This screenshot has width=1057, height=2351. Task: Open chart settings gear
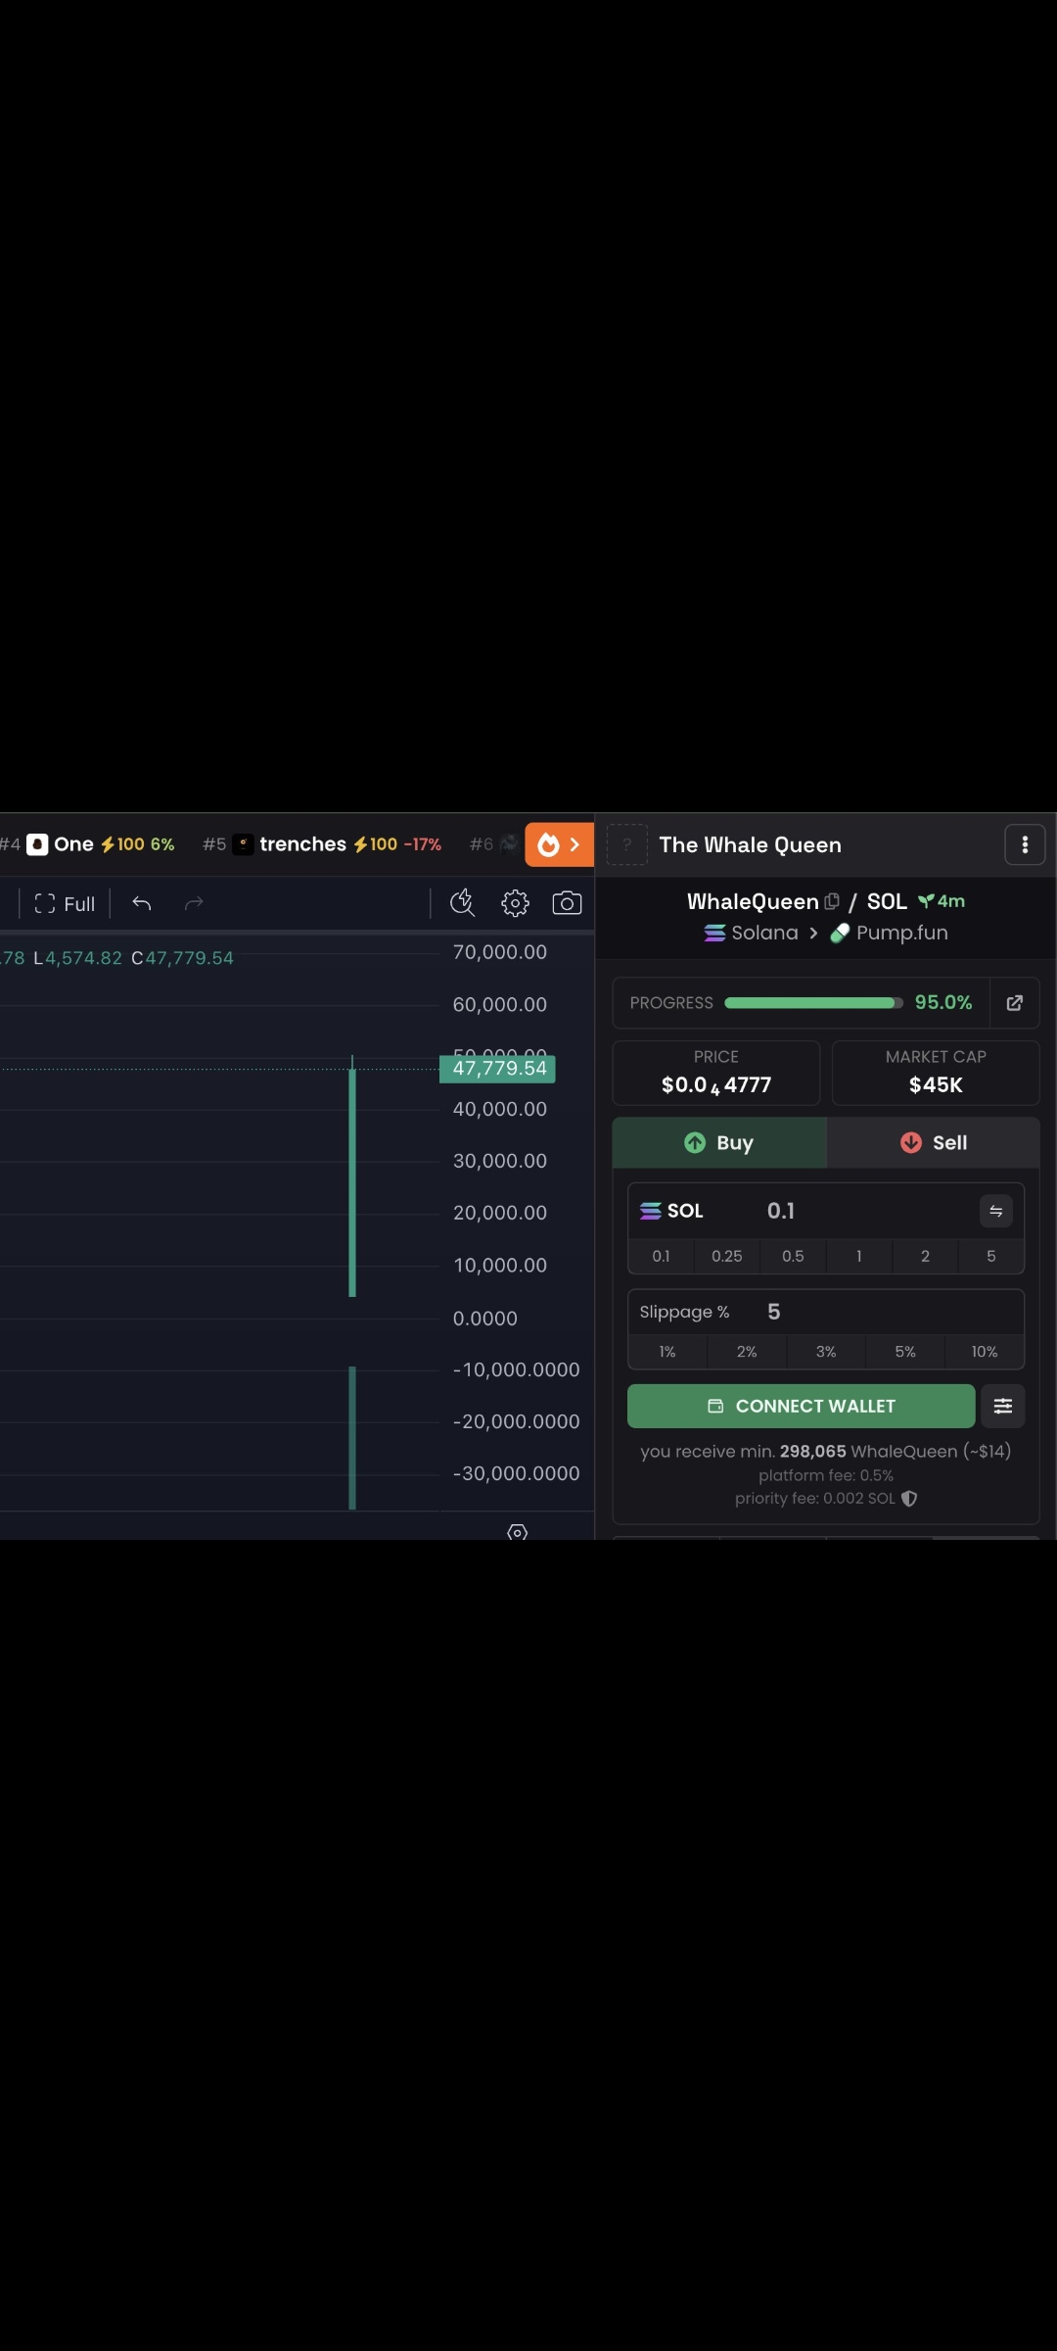point(516,903)
